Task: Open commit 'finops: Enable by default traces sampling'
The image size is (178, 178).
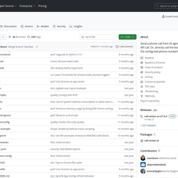Action: click(72, 129)
